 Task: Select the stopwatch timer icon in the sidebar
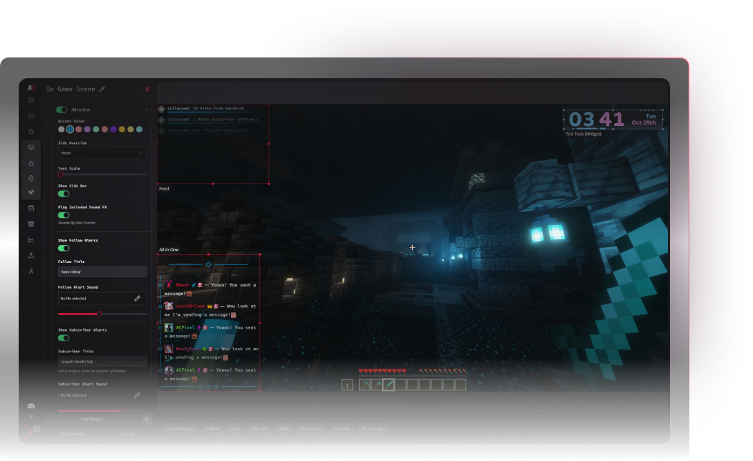click(30, 179)
